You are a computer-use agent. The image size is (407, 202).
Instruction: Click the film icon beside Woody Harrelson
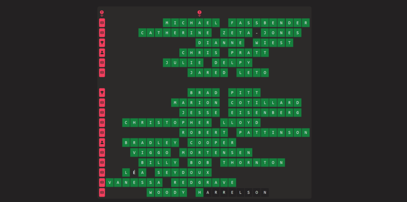tap(102, 192)
